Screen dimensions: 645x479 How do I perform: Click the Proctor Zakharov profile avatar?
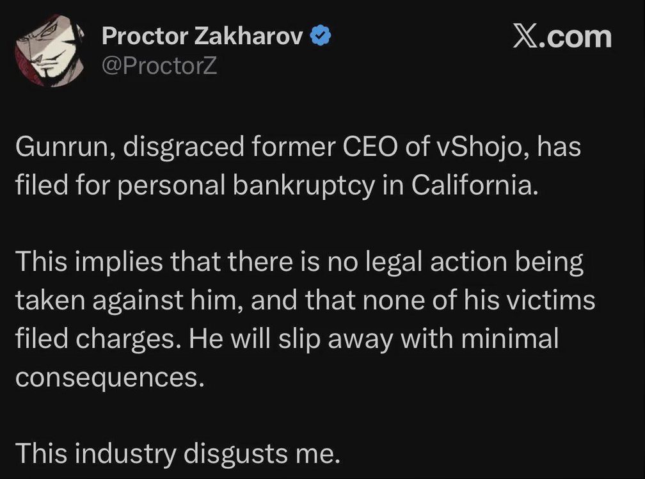(x=51, y=52)
